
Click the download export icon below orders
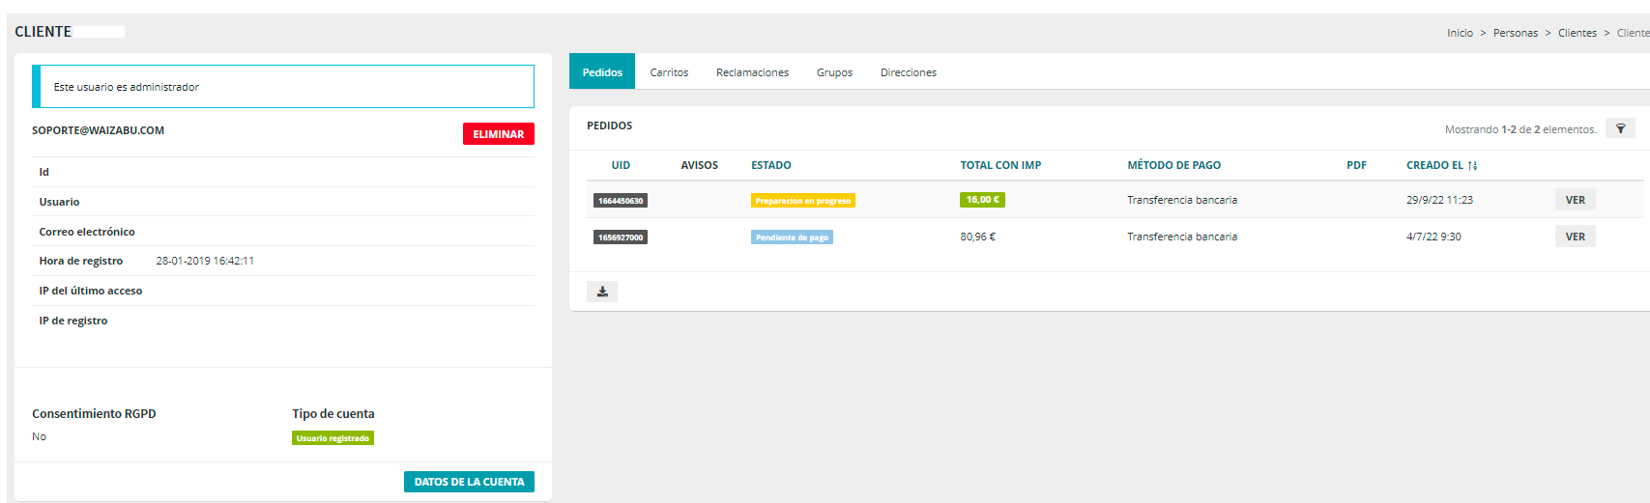602,292
